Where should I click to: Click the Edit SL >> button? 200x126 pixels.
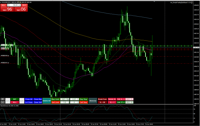tap(121, 99)
